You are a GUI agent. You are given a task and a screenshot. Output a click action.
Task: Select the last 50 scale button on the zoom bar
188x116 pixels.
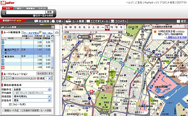click(121, 27)
